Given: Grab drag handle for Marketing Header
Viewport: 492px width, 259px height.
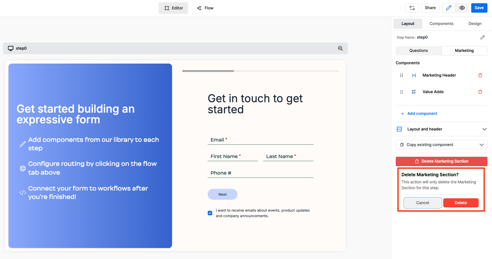Looking at the screenshot, I should coord(402,75).
